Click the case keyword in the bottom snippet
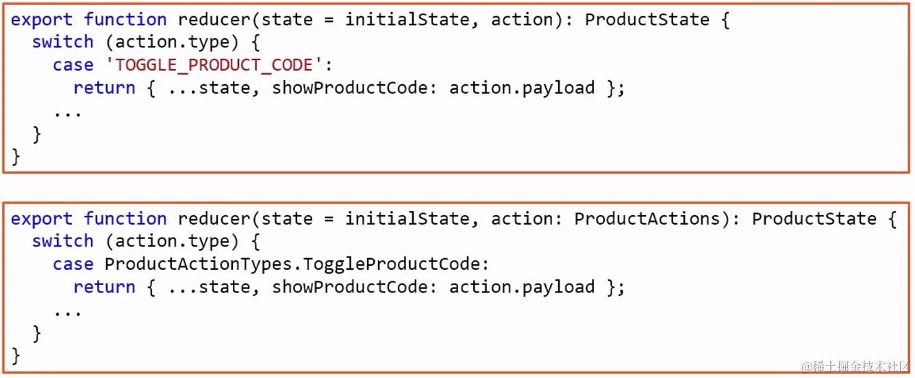Viewport: 915px width, 378px height. click(73, 264)
